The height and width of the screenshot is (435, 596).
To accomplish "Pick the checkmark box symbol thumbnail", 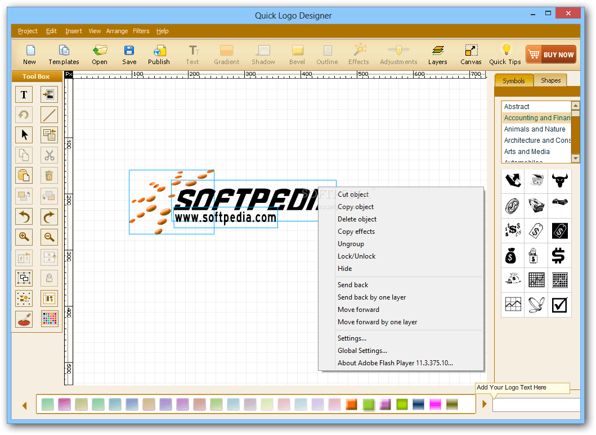I will tap(559, 305).
